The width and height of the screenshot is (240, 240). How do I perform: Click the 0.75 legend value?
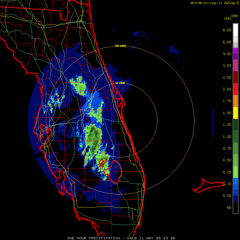pos(227,149)
